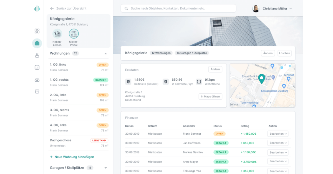Open Bearbeiten dropdown for Anne Mayer row
Viewport: 333px width, 174px height.
pyautogui.click(x=278, y=161)
